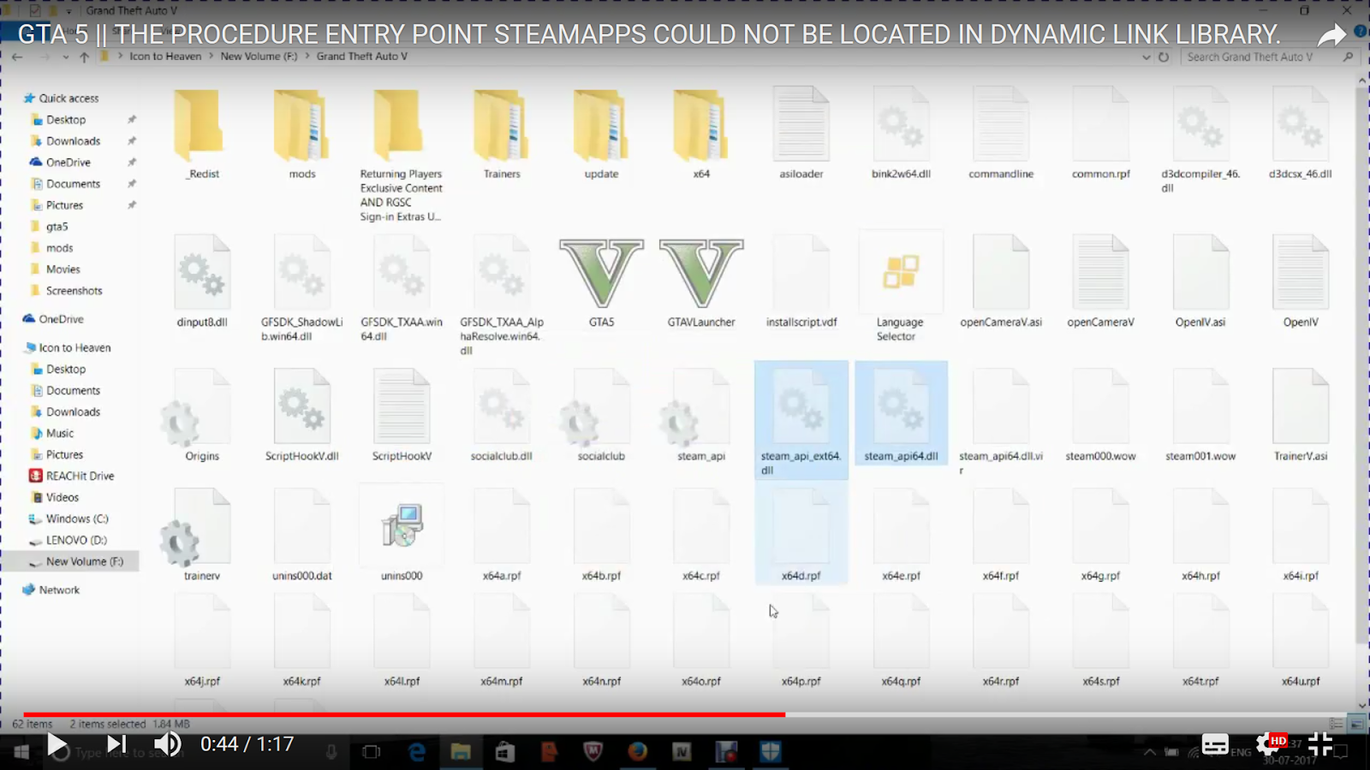Screen dimensions: 1370x770
Task: Select the asiloader file
Action: point(801,133)
